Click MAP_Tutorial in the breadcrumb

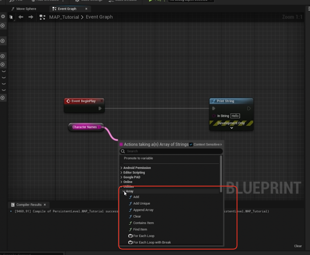coord(64,17)
